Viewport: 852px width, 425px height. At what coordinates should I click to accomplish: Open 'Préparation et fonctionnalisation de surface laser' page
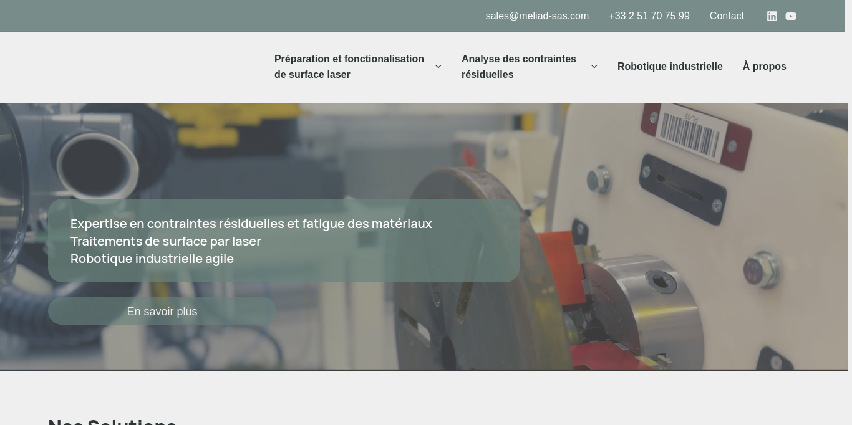[349, 67]
